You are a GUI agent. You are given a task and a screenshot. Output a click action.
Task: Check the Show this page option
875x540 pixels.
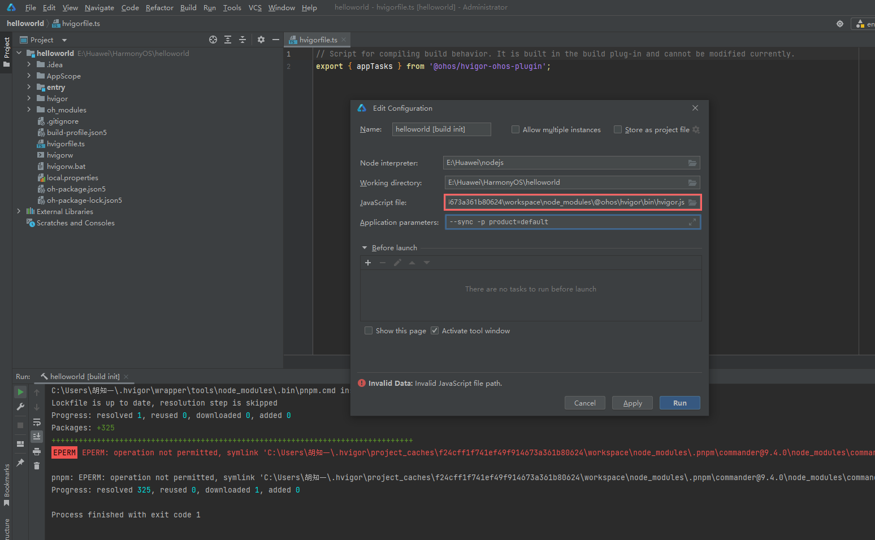coord(369,330)
